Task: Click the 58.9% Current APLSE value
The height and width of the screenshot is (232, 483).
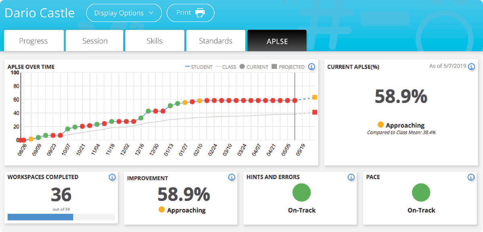Action: tap(401, 96)
